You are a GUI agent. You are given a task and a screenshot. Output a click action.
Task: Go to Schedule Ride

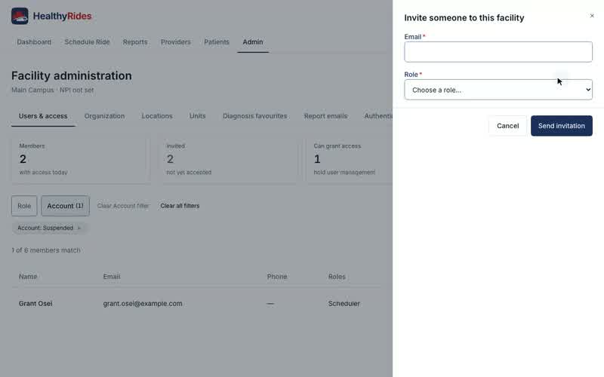[87, 42]
